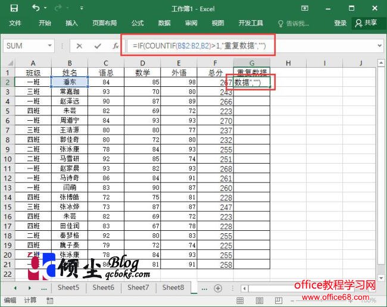Click header cell 班级
387x307 pixels.
click(33, 73)
